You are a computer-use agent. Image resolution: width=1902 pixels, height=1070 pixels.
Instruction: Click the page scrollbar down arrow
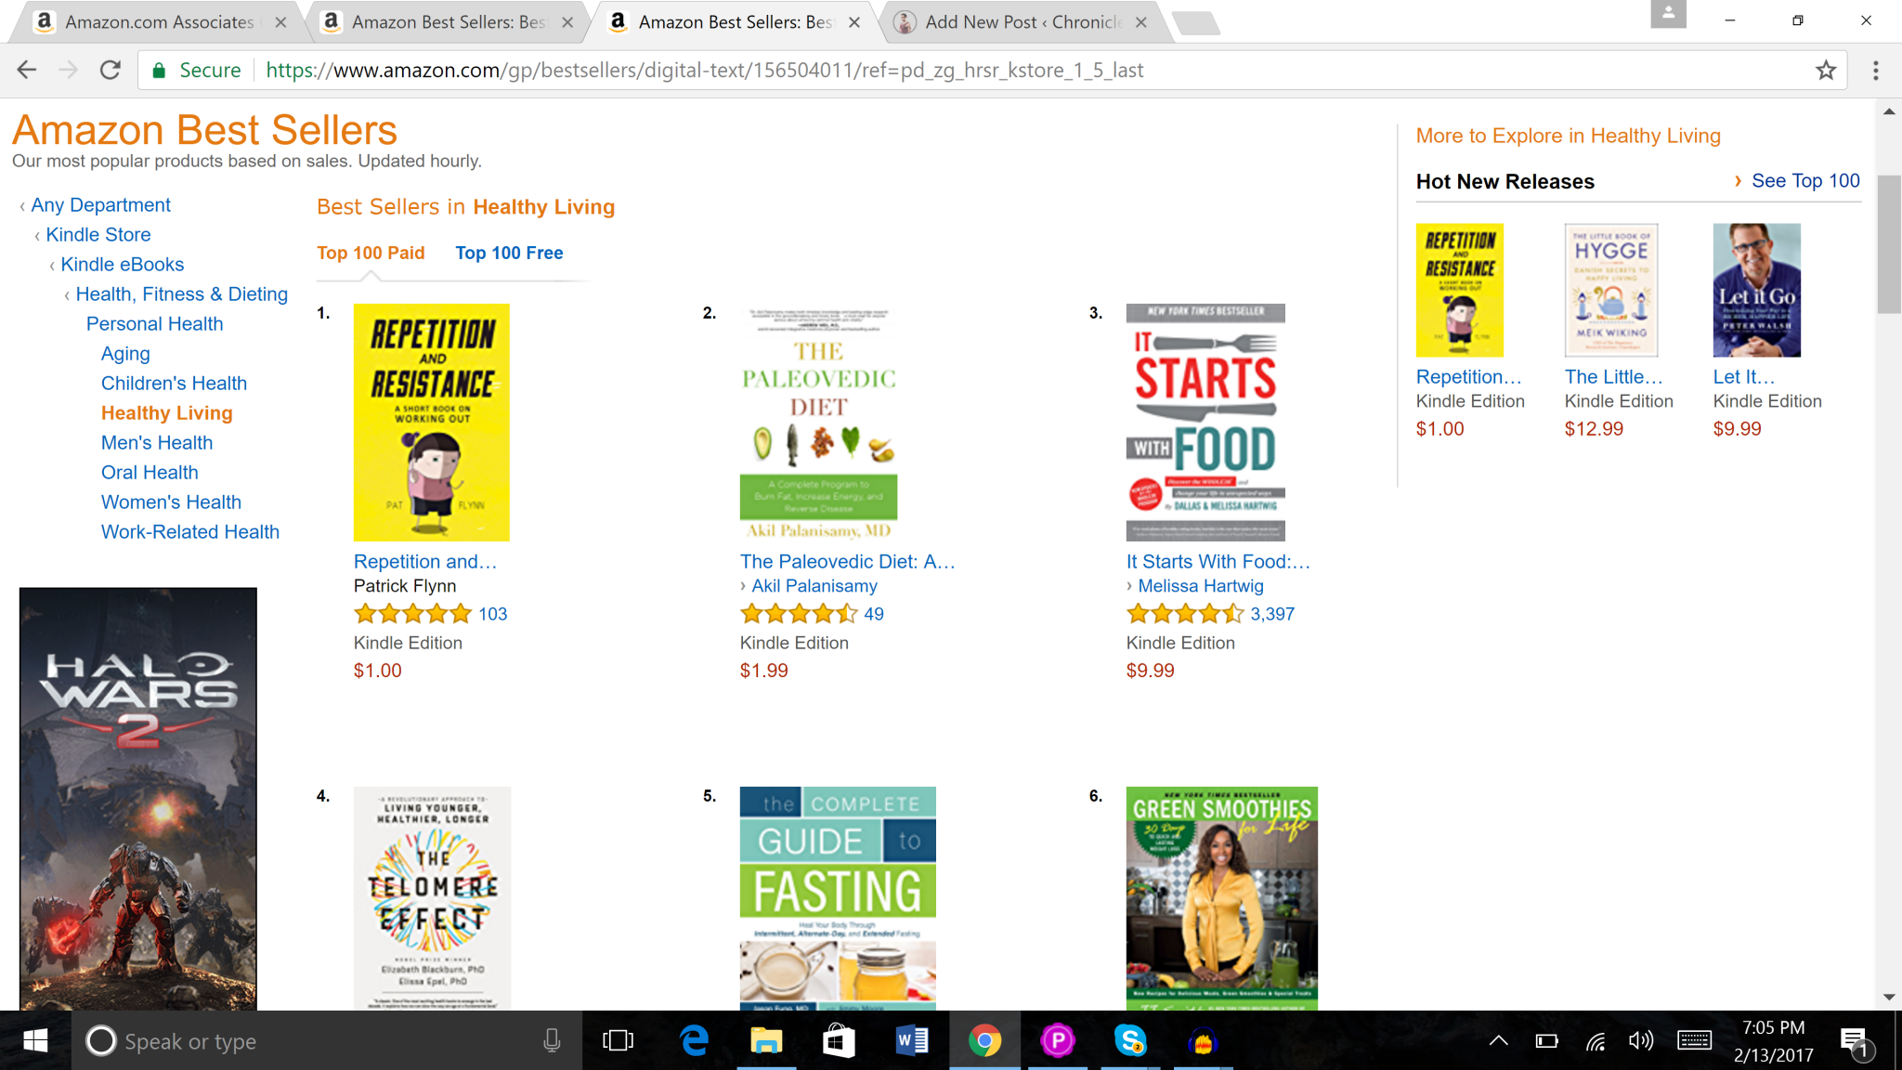(x=1889, y=998)
